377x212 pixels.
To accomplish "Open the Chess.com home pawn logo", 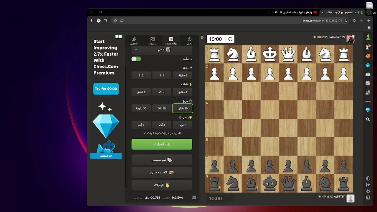I will pyautogui.click(x=368, y=37).
